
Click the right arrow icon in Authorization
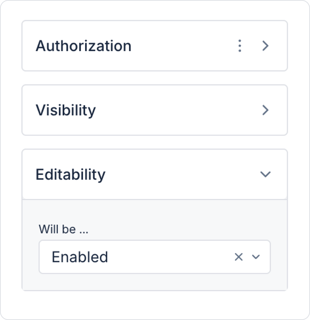[266, 46]
